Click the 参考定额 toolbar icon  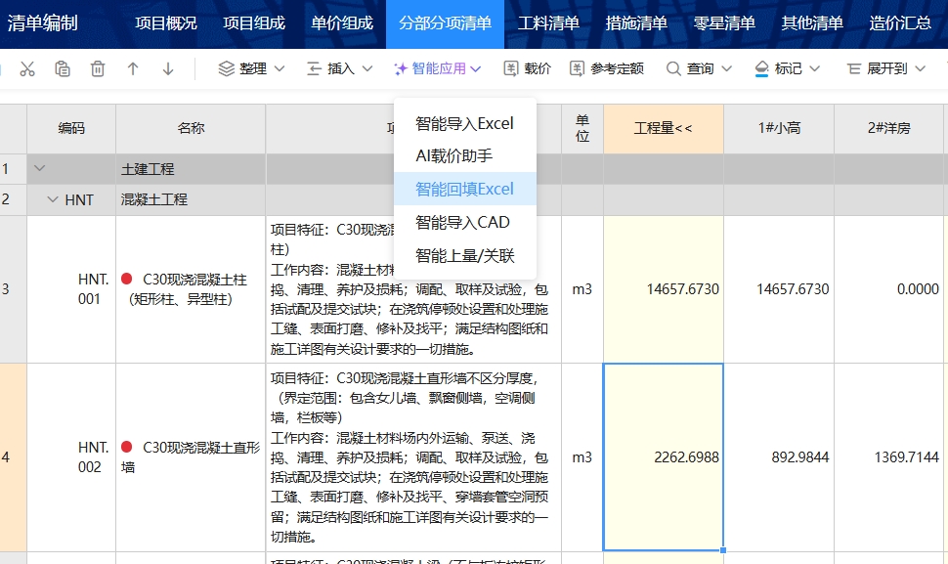pyautogui.click(x=606, y=69)
